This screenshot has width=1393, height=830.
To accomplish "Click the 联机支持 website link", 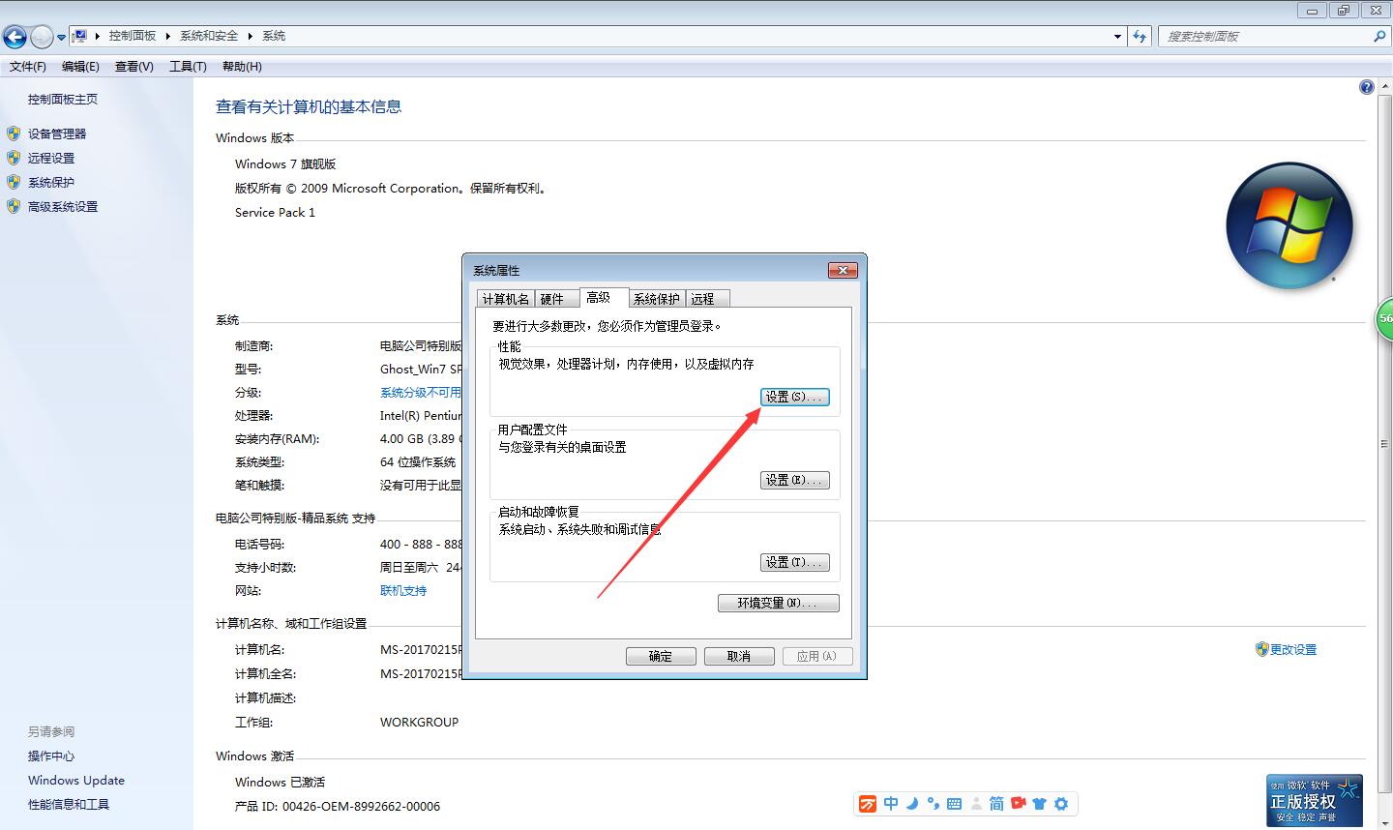I will [x=403, y=591].
